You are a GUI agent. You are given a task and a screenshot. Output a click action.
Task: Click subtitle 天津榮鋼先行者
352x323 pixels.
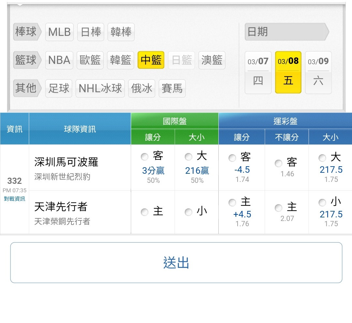tap(62, 222)
